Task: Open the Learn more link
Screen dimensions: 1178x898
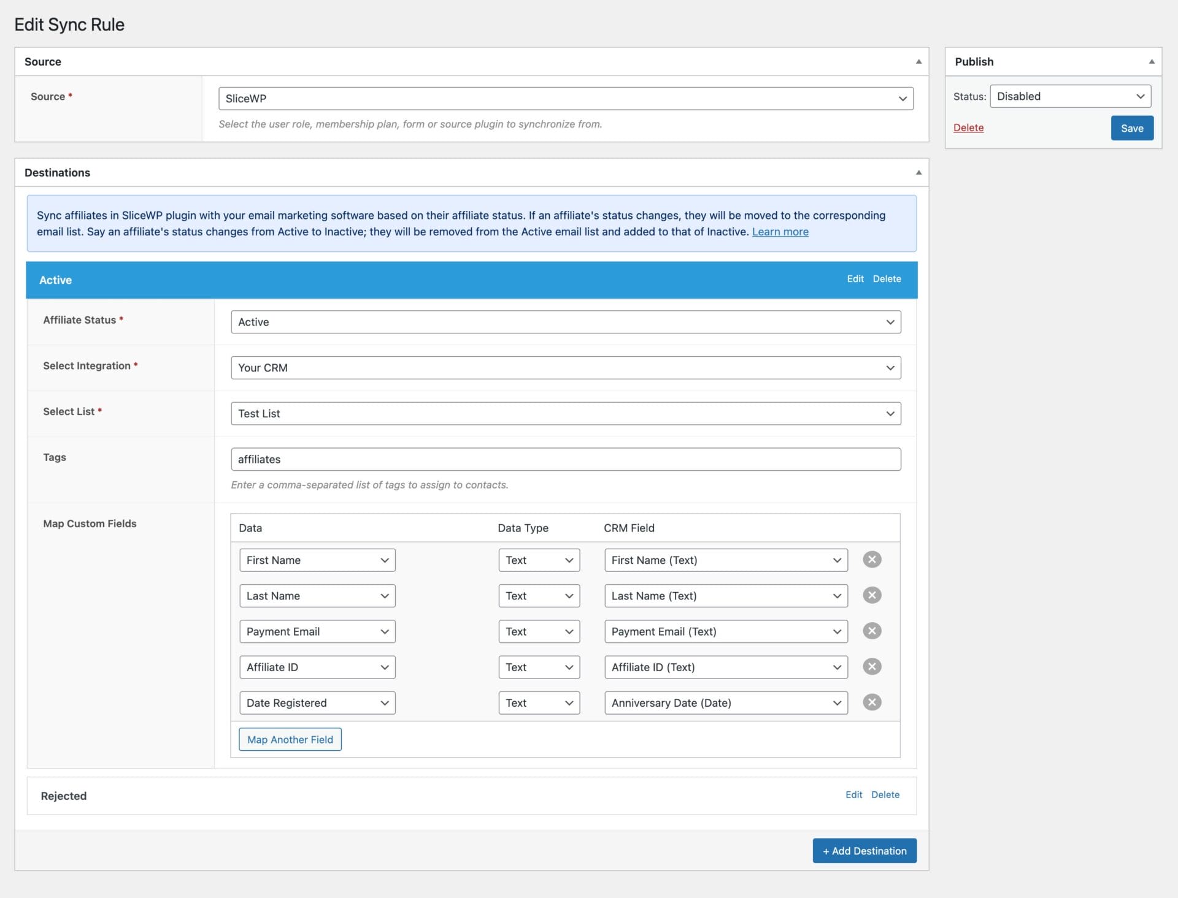Action: (x=780, y=232)
